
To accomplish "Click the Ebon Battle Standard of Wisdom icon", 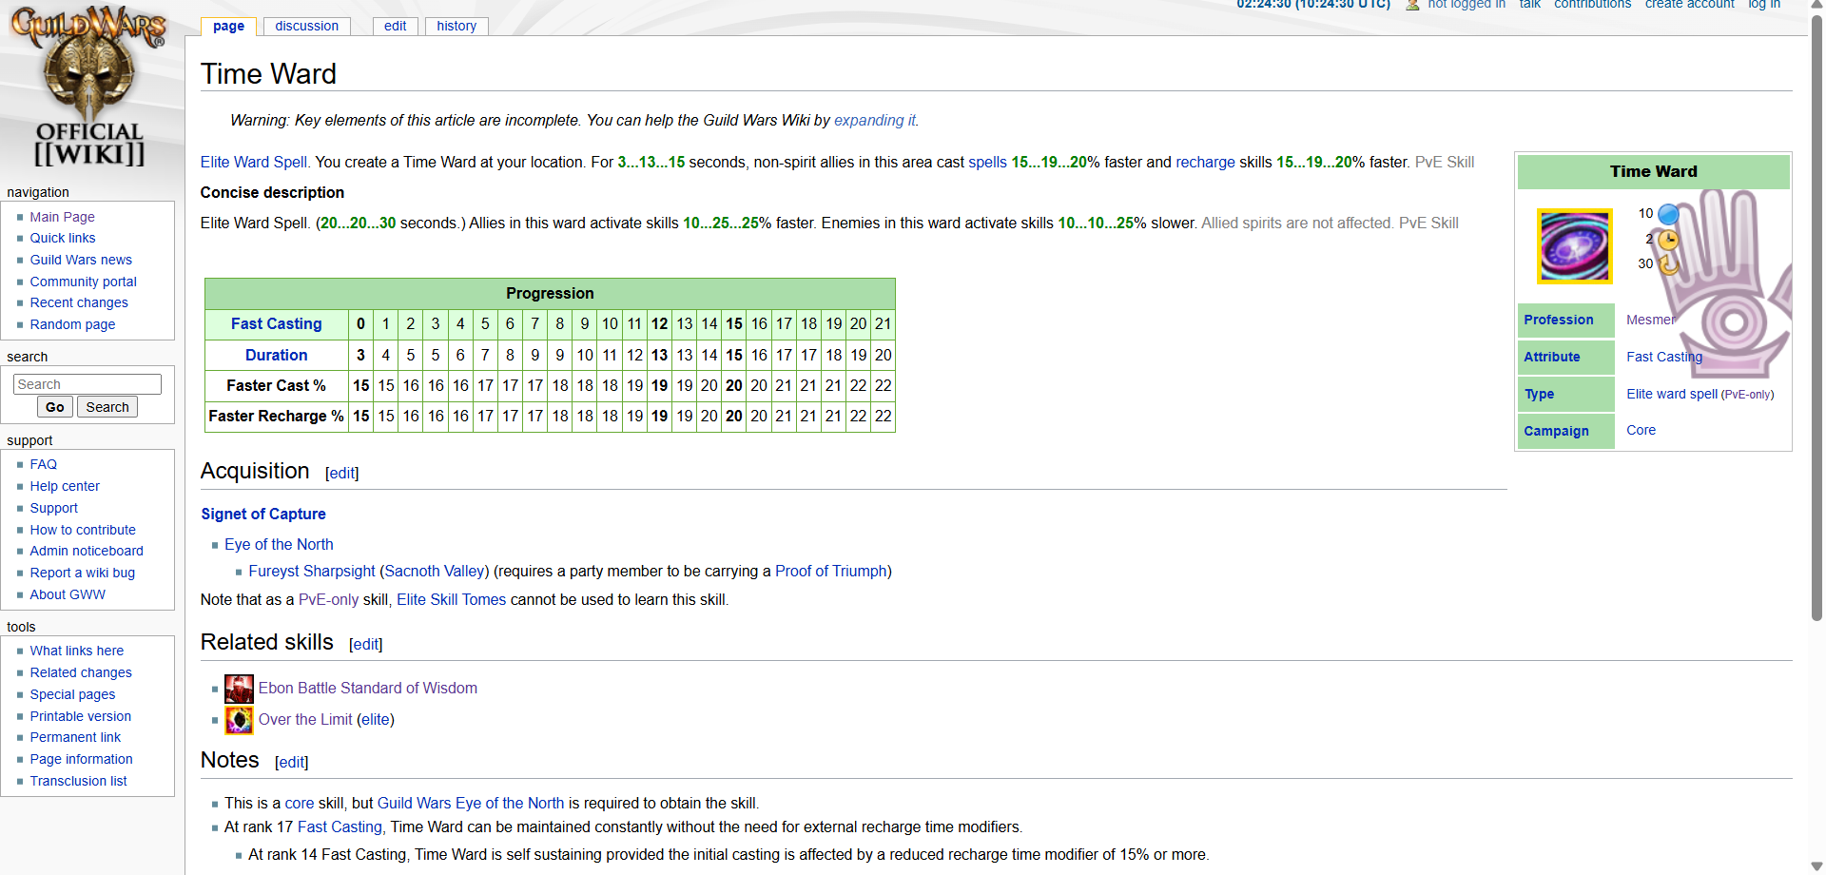I will pyautogui.click(x=239, y=689).
